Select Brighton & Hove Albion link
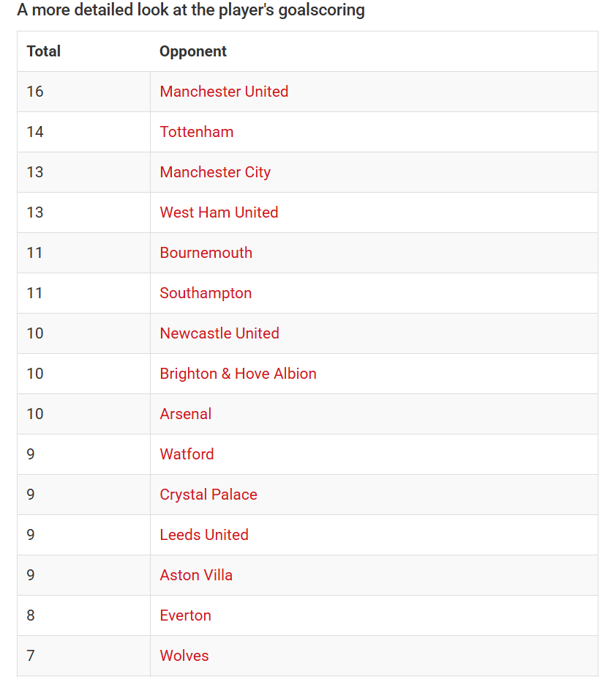This screenshot has height=677, width=616. coord(238,374)
